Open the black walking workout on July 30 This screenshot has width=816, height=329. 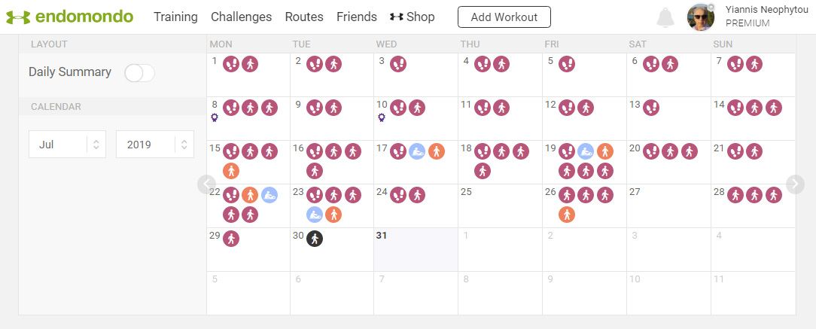point(315,239)
